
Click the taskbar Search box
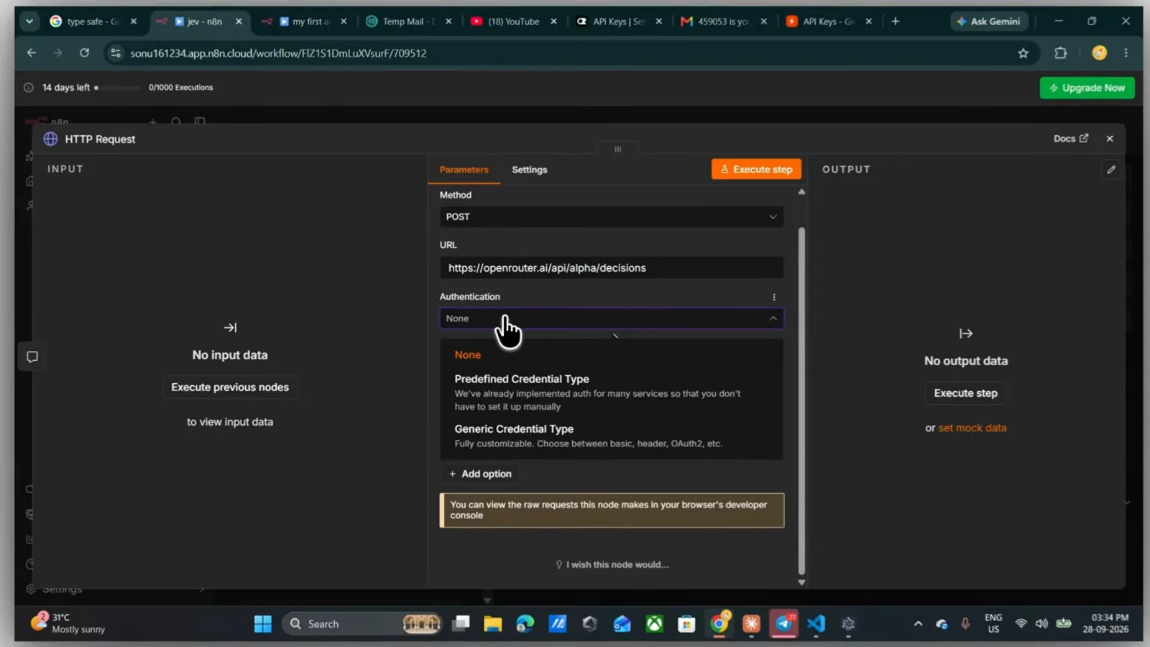tap(363, 624)
